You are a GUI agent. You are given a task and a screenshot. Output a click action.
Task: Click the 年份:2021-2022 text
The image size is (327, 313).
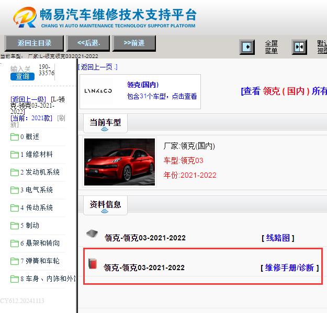point(190,175)
